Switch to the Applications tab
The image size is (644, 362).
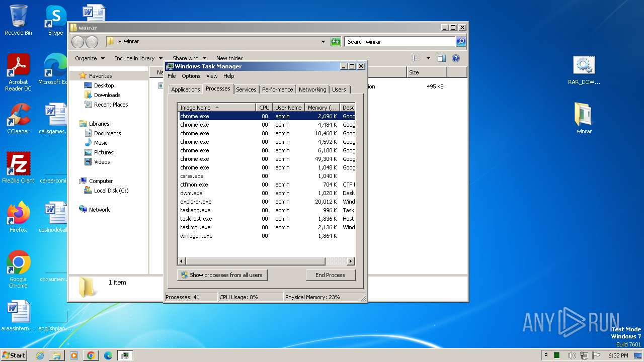[x=185, y=89]
